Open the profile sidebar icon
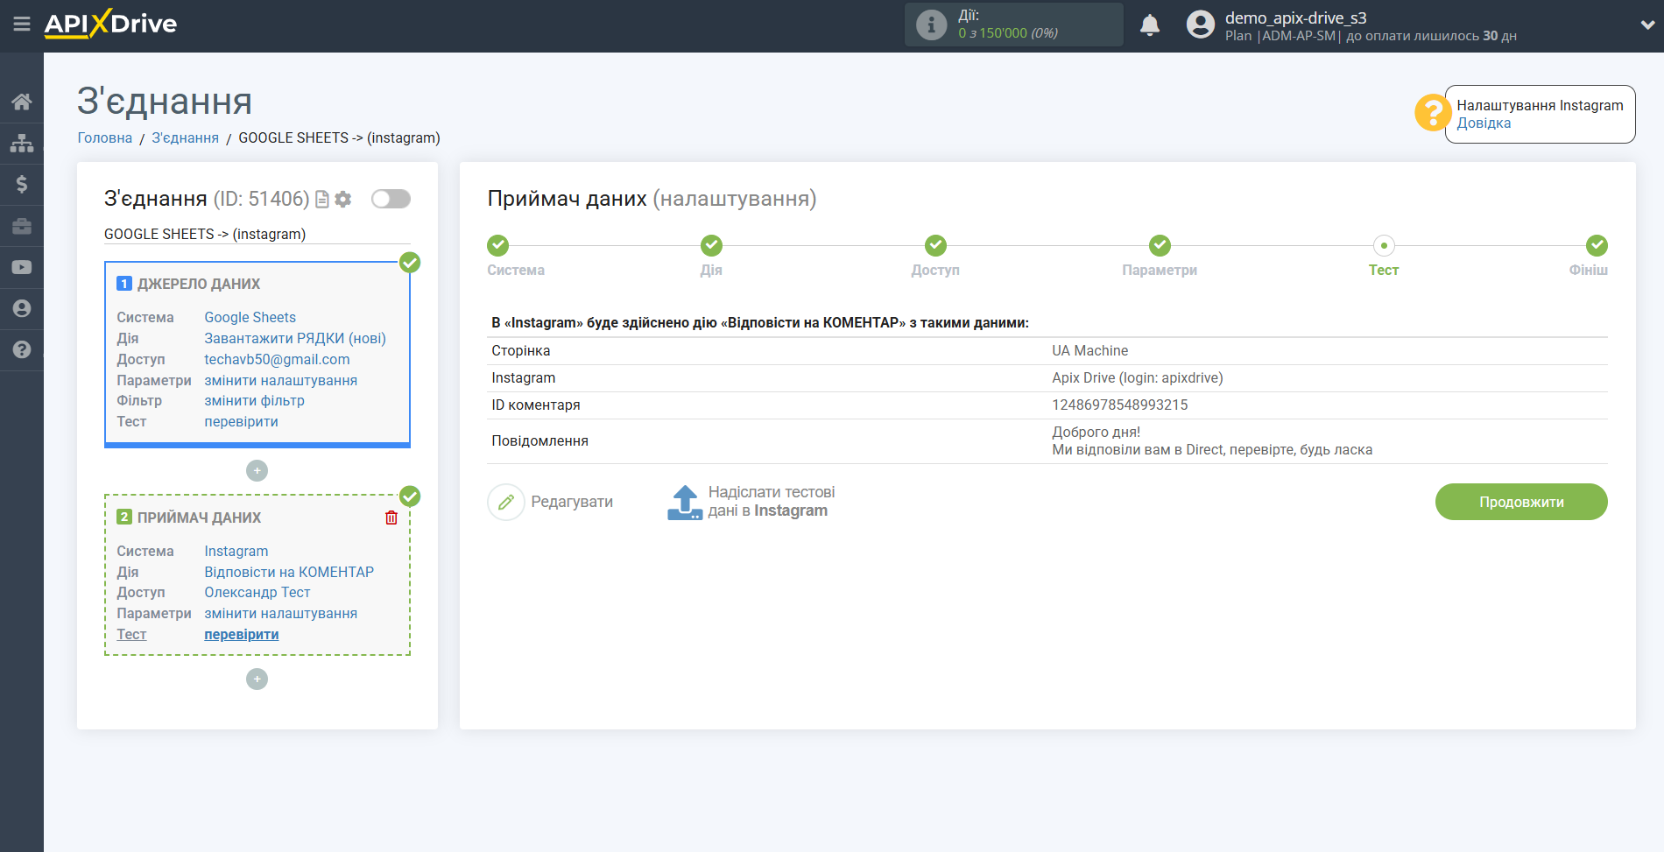This screenshot has width=1664, height=852. click(22, 308)
